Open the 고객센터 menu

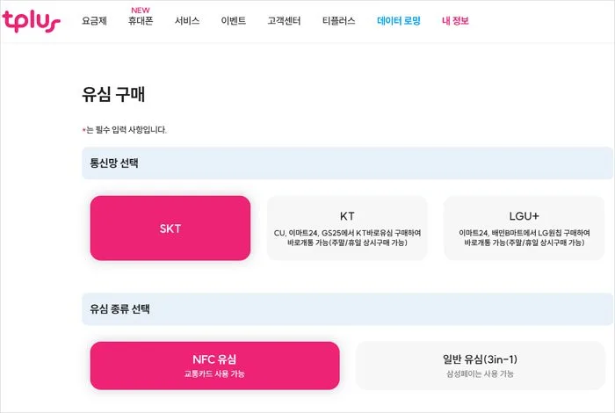pos(284,21)
